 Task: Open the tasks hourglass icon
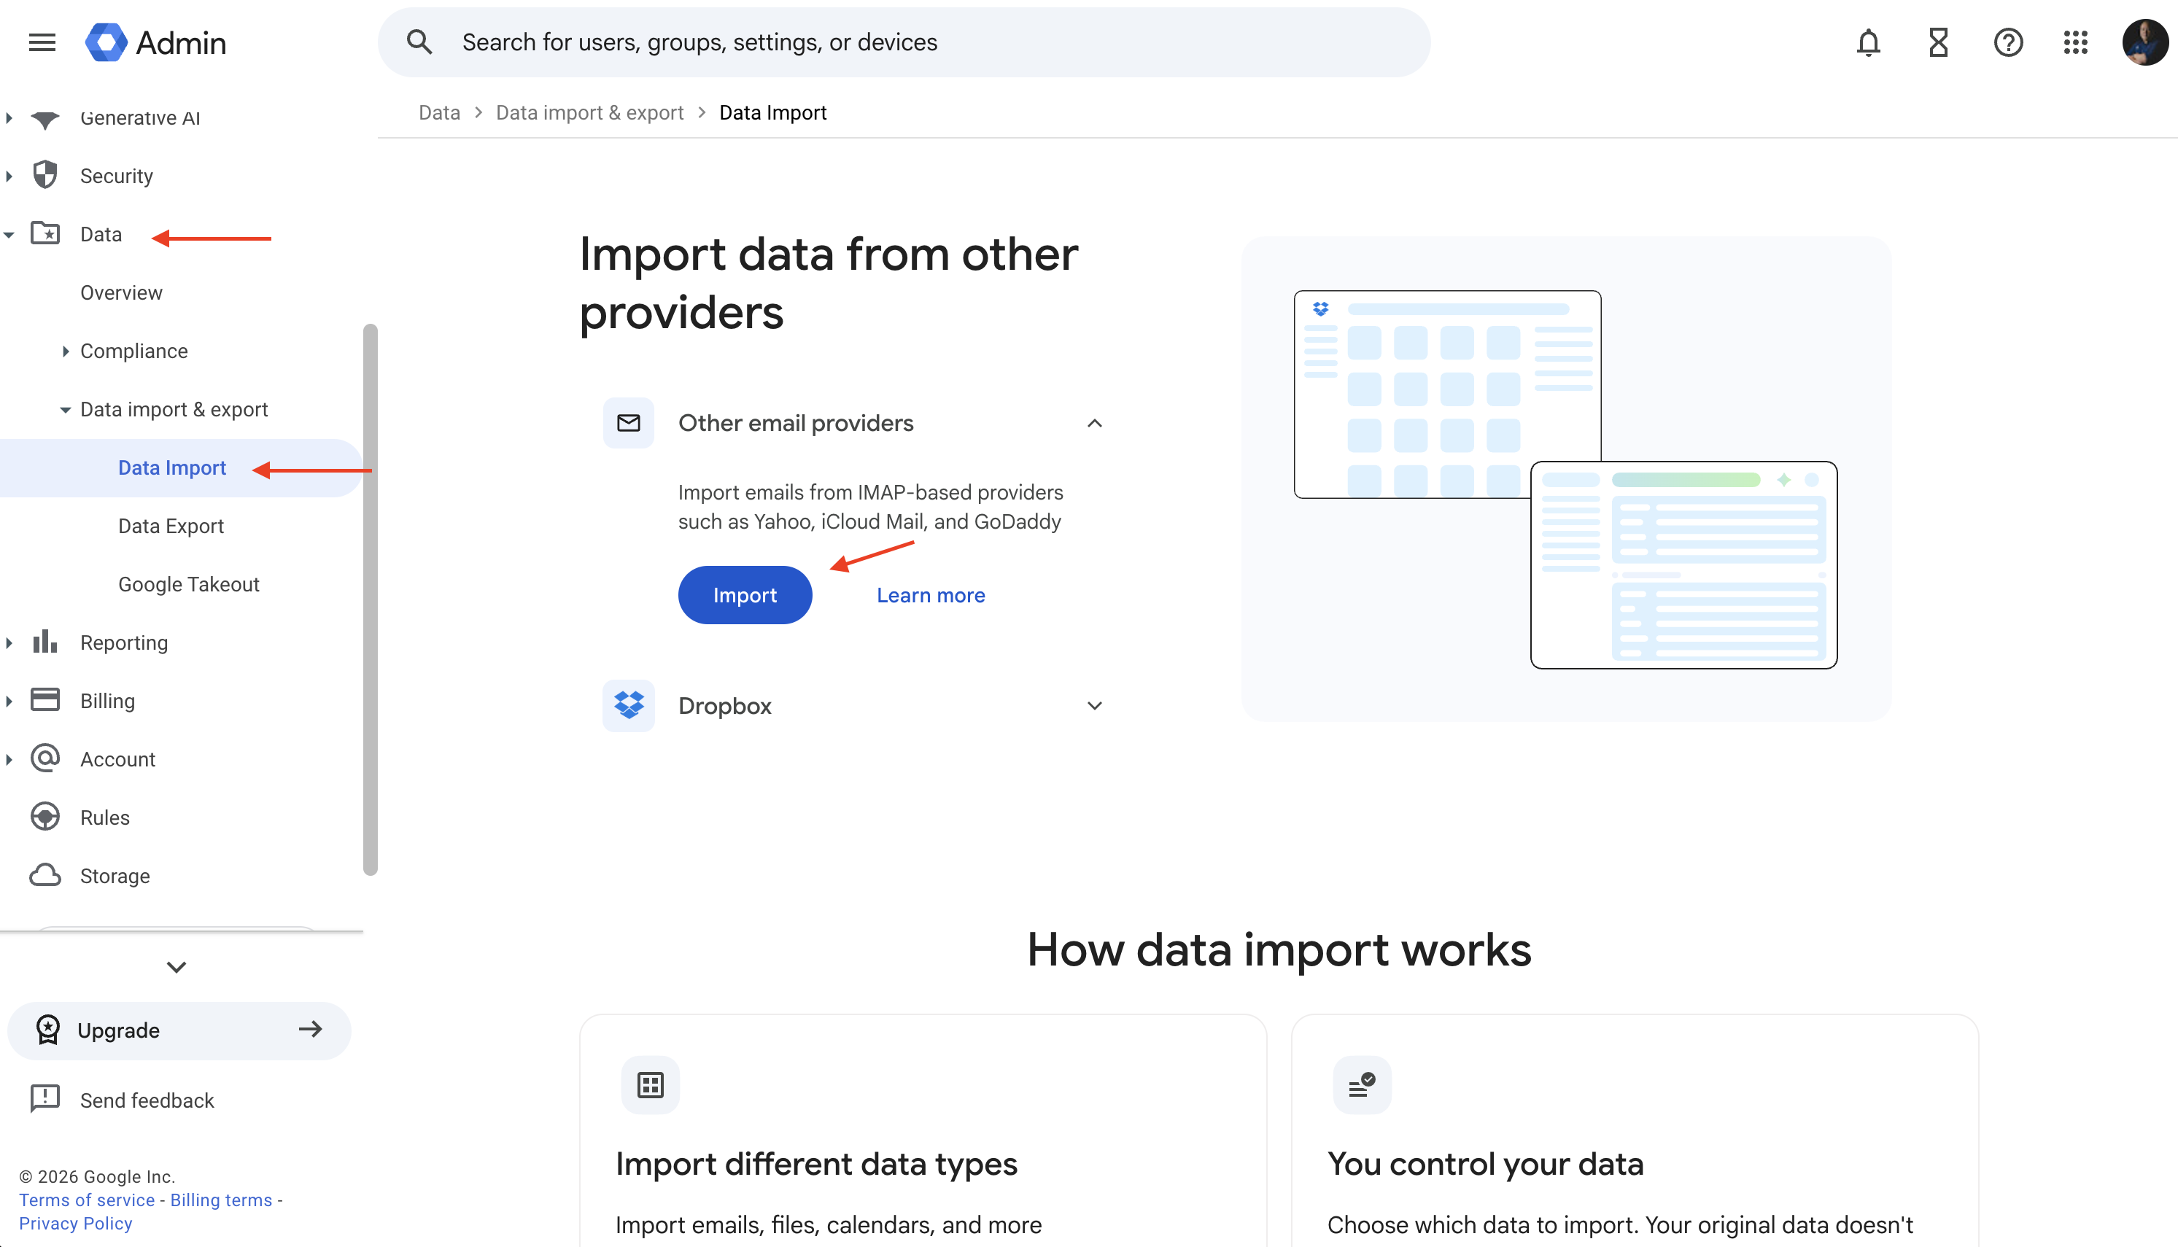pyautogui.click(x=1938, y=42)
